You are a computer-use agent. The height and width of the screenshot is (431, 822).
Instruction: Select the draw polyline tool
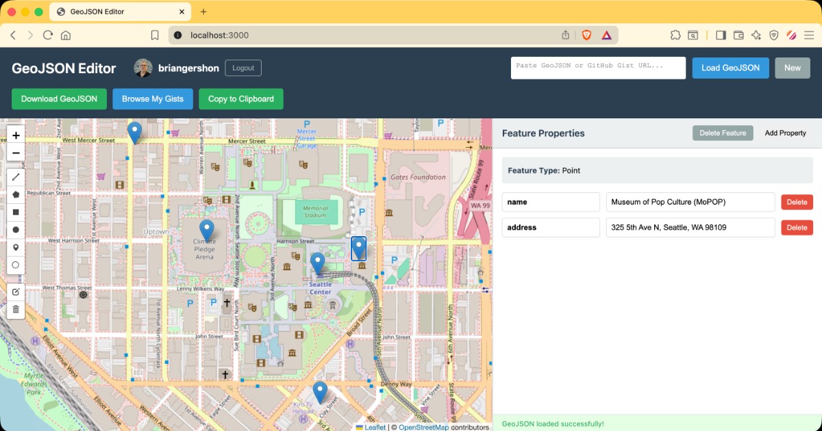16,177
